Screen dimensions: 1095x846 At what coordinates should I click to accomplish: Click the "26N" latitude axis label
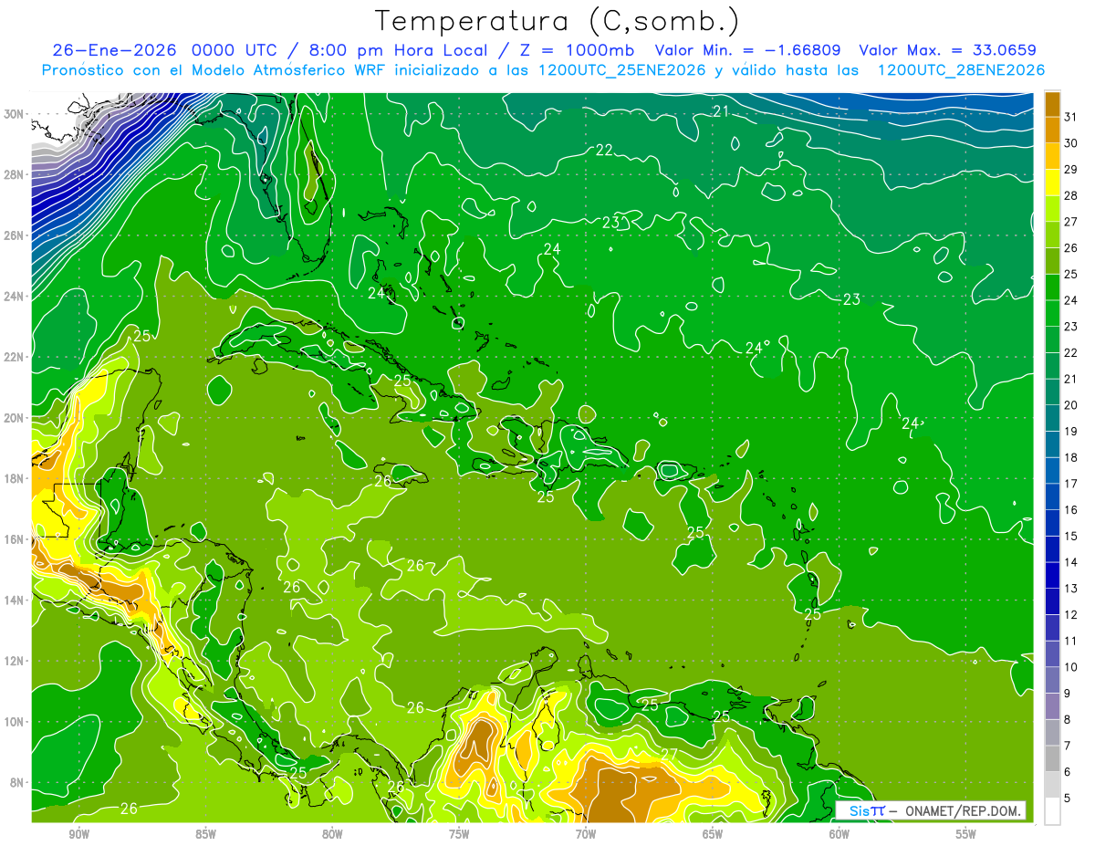pos(14,235)
